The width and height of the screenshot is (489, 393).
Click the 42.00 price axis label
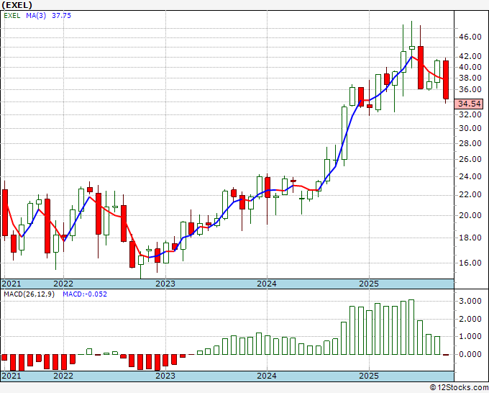[470, 56]
